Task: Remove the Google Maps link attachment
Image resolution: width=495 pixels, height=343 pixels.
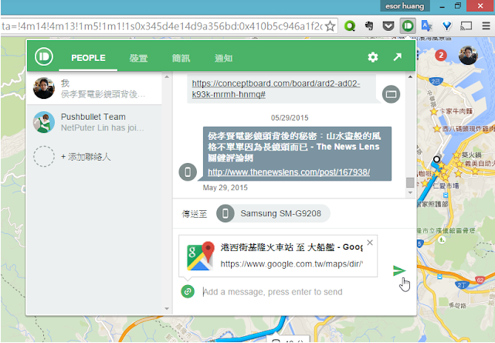Action: (370, 243)
